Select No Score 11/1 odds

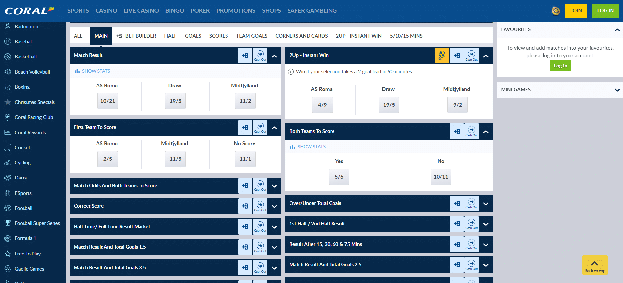tap(245, 159)
